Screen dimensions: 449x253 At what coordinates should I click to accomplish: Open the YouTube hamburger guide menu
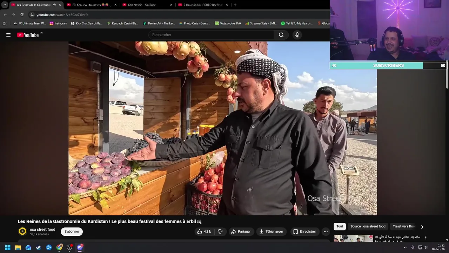pos(8,35)
